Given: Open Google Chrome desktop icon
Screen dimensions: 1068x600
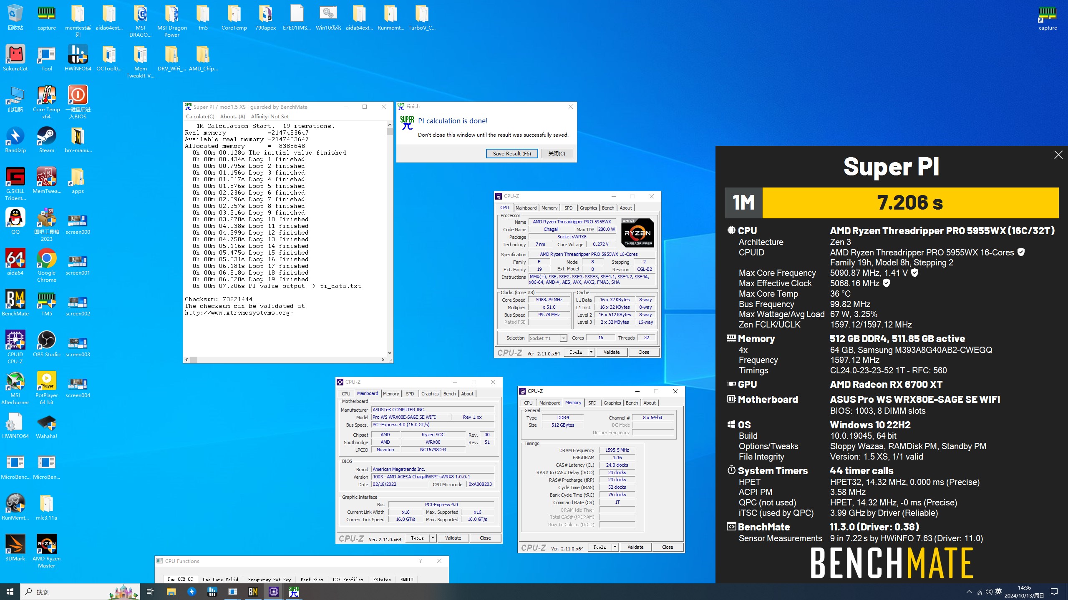Looking at the screenshot, I should [x=46, y=266].
